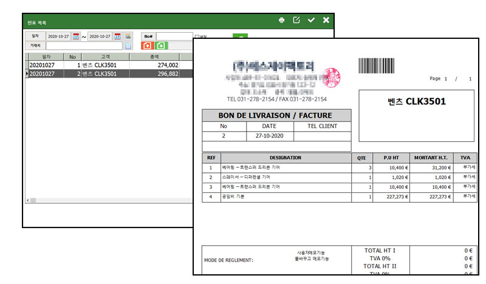Viewport: 486px width, 284px height.
Task: Open calendar picker for the start date
Action: pyautogui.click(x=76, y=36)
